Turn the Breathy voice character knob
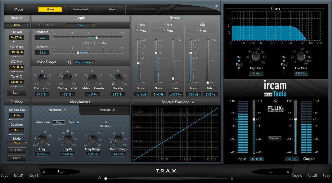The image size is (332, 183). [118, 79]
